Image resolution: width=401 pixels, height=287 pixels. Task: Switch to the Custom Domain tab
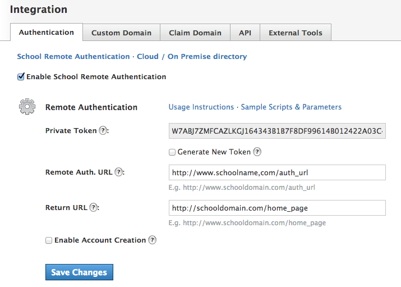click(x=121, y=33)
